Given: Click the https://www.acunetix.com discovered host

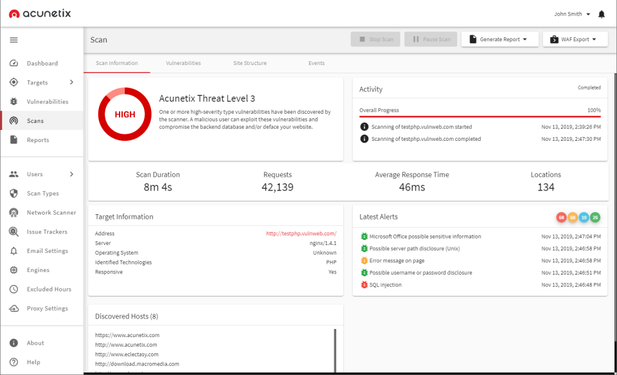Looking at the screenshot, I should tap(127, 335).
